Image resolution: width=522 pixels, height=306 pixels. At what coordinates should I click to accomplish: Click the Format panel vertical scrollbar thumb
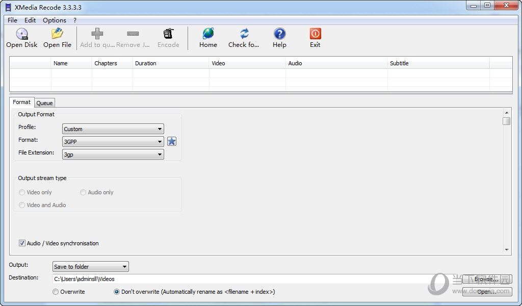click(507, 121)
